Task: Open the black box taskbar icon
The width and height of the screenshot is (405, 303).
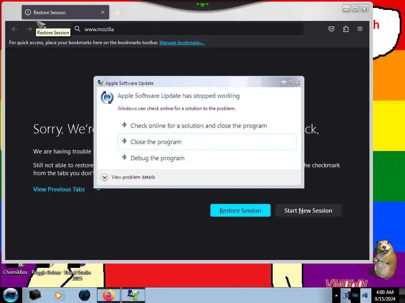Action: [35, 295]
